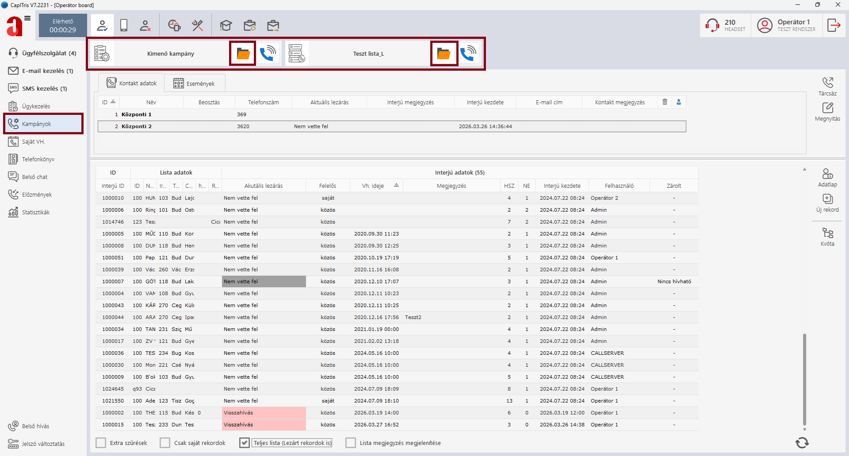Sort by Vh. ideje column arrow
This screenshot has height=456, width=849.
pos(396,185)
